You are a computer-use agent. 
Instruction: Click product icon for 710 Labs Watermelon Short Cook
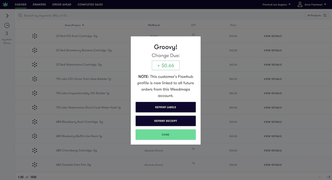point(35,108)
